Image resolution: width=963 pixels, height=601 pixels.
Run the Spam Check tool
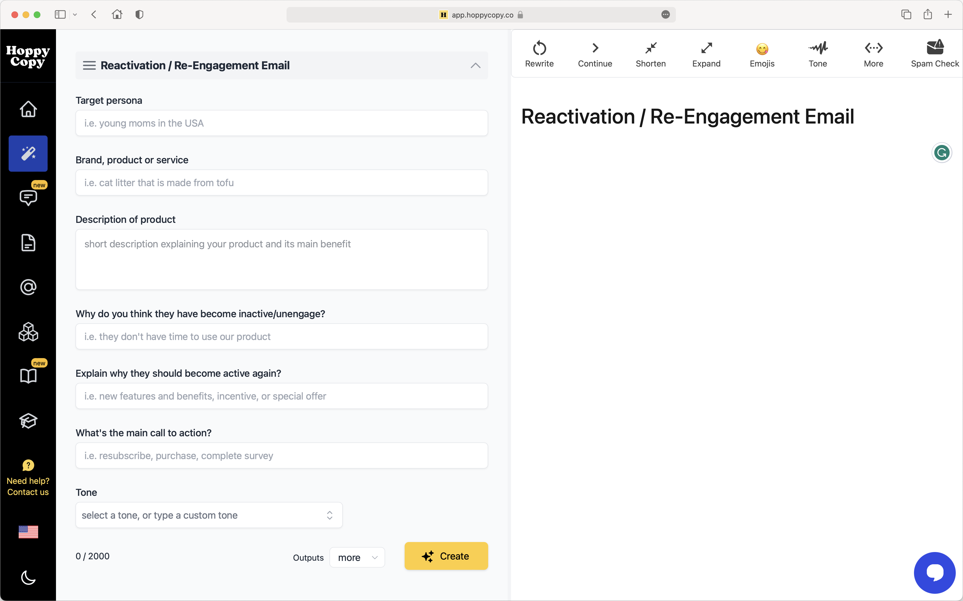[935, 54]
